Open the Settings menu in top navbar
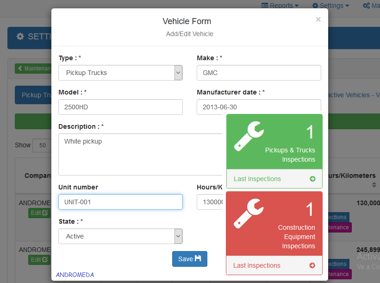380x283 pixels. (x=330, y=6)
